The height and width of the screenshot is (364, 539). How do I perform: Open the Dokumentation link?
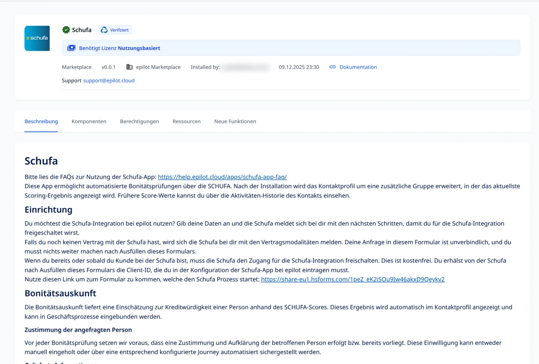coord(358,67)
